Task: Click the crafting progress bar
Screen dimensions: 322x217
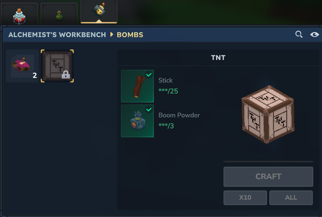Action: tap(268, 162)
